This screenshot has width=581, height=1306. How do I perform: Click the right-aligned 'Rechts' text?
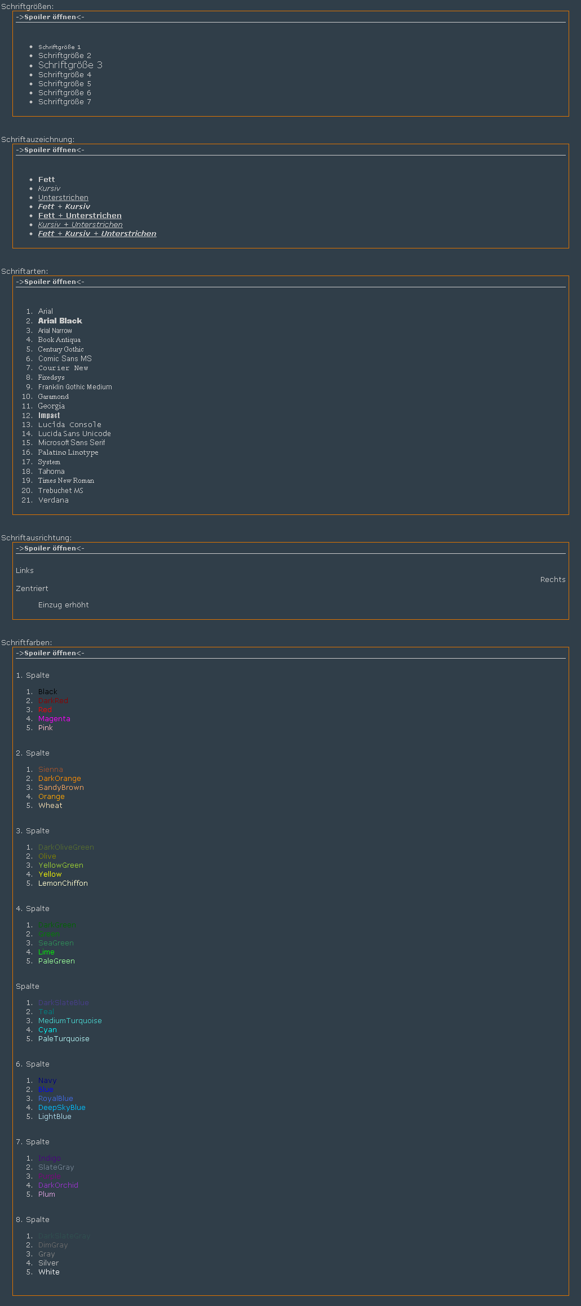click(553, 580)
